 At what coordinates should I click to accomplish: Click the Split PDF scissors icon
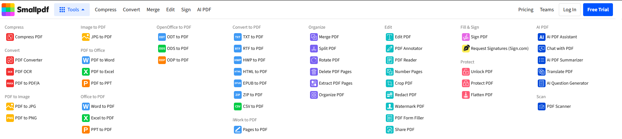click(x=314, y=49)
